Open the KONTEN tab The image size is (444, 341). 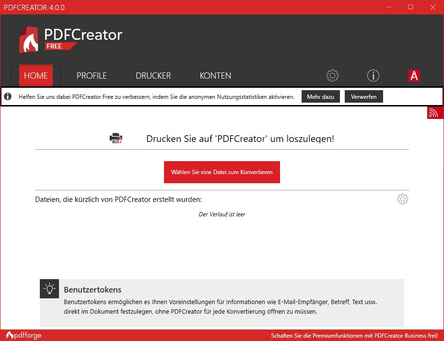click(x=215, y=76)
